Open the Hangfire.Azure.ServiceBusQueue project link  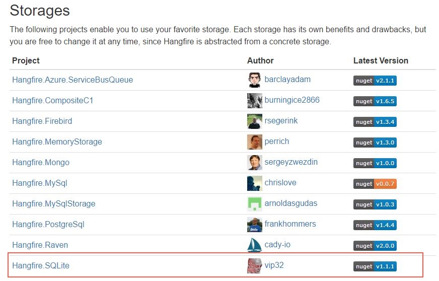(72, 80)
